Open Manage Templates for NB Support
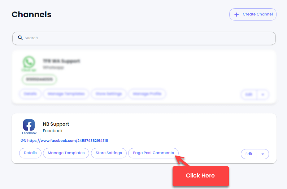Screen dimensions: 287x189 click(x=66, y=153)
